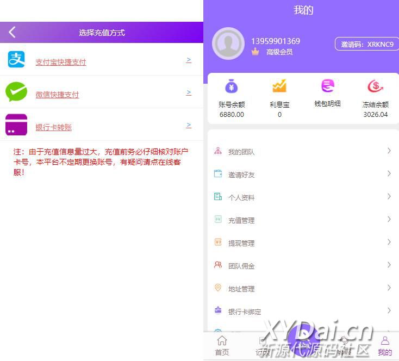The width and height of the screenshot is (399, 361).
Task: Open 冻结余额 dollar icon
Action: point(375,86)
